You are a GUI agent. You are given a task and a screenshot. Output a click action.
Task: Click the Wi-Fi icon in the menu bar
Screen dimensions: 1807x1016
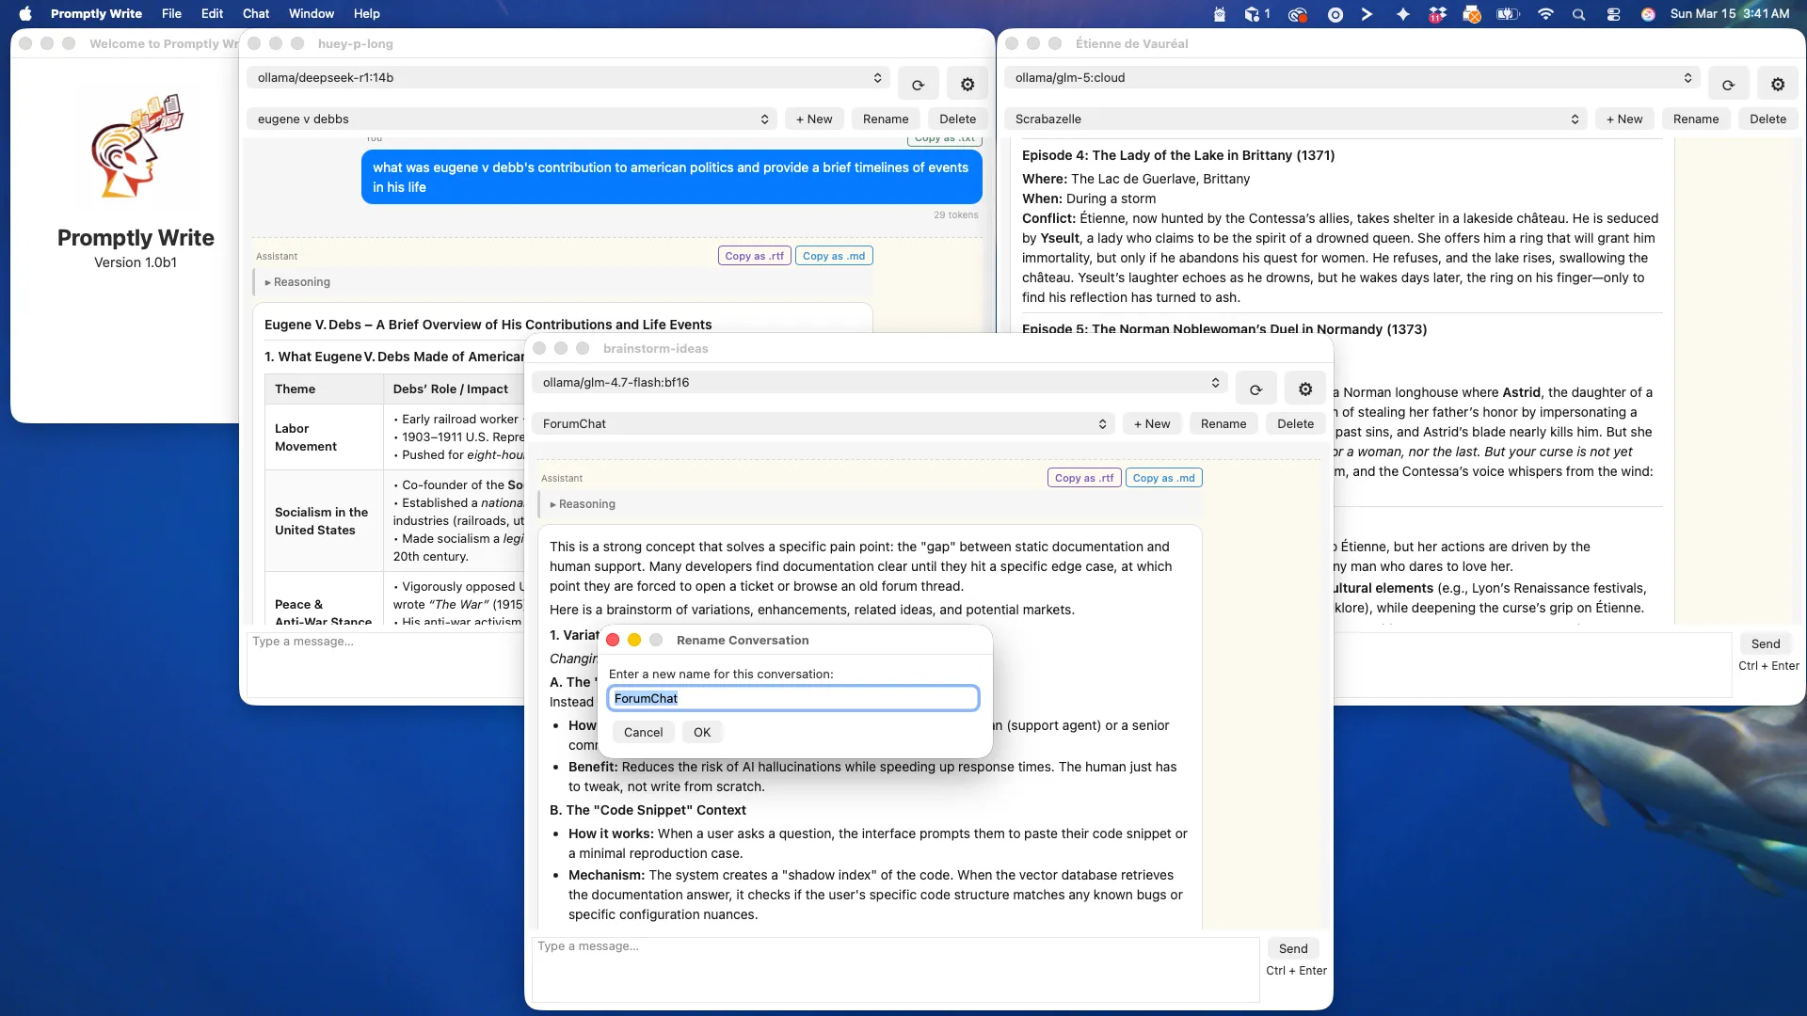(x=1544, y=14)
